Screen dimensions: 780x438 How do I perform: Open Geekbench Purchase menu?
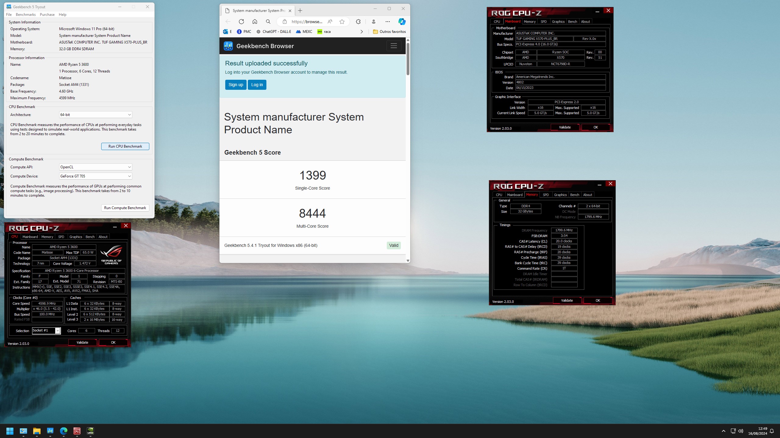[47, 15]
